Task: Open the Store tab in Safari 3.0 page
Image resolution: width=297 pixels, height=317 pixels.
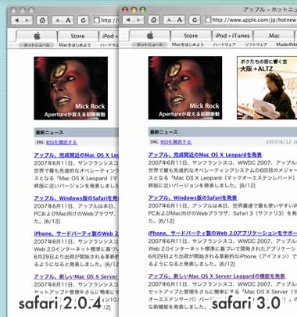Action: tap(191, 36)
